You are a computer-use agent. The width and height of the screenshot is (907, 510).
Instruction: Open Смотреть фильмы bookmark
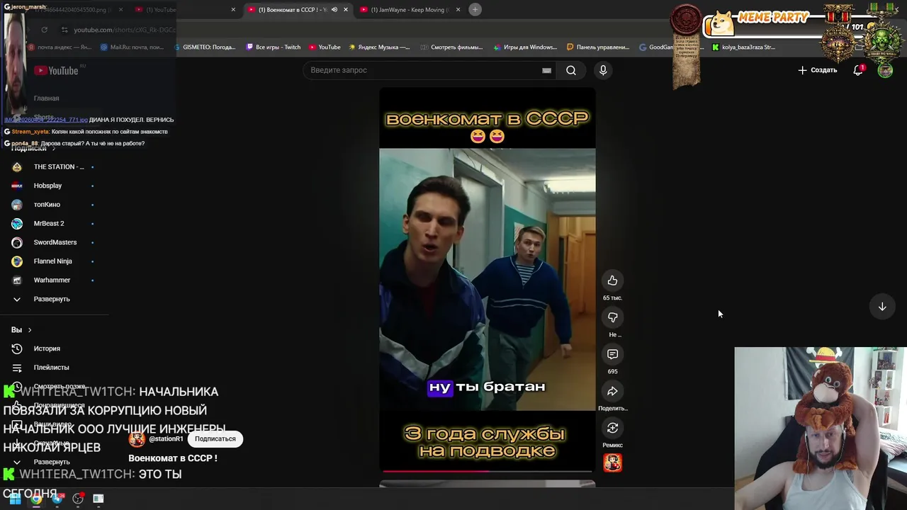451,47
